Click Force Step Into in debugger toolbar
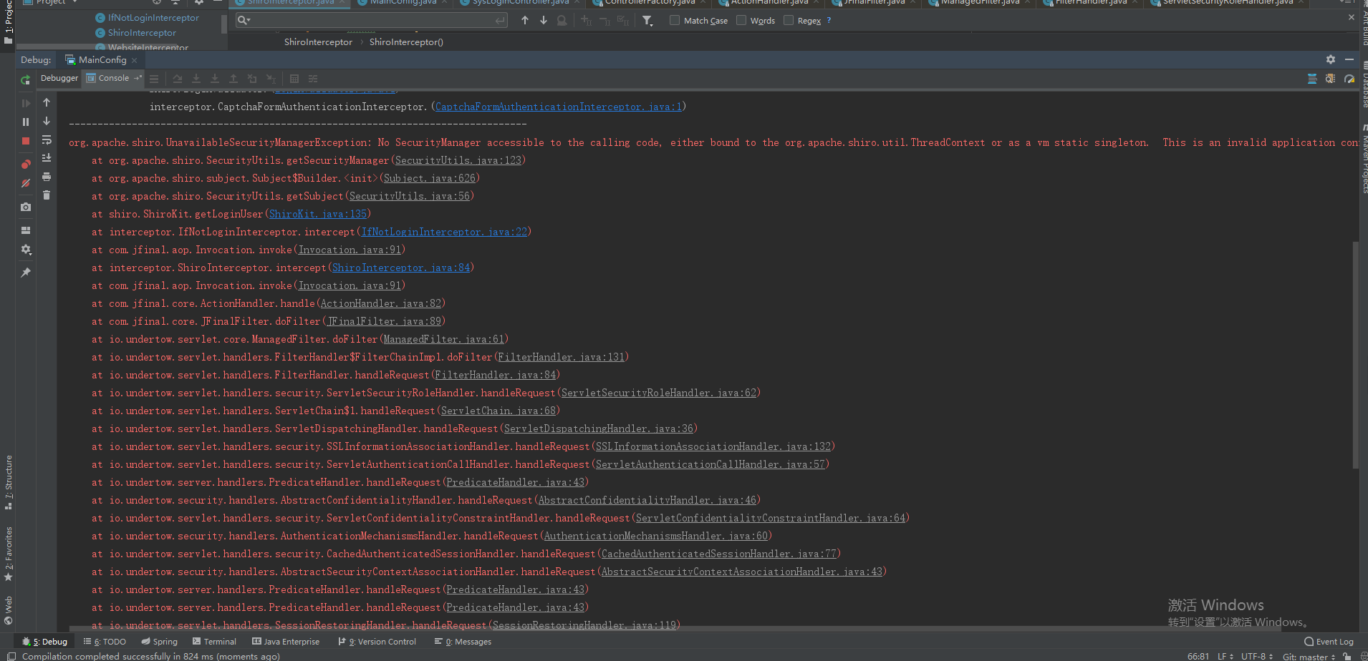Image resolution: width=1368 pixels, height=661 pixels. [x=215, y=79]
